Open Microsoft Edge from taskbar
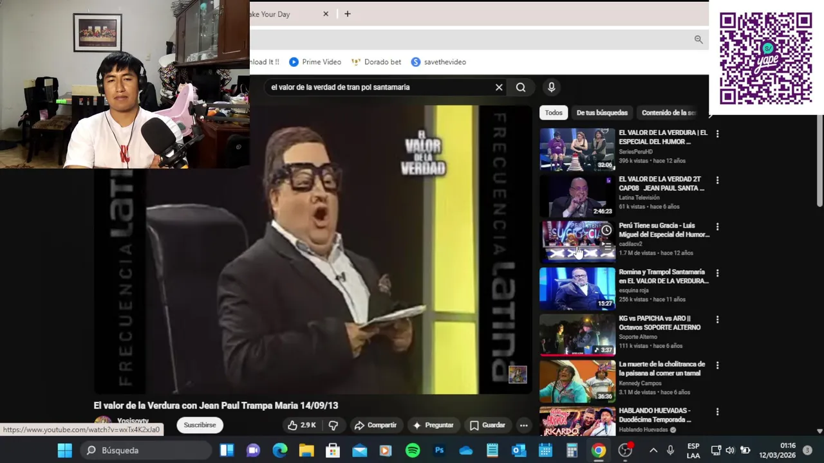 [279, 450]
